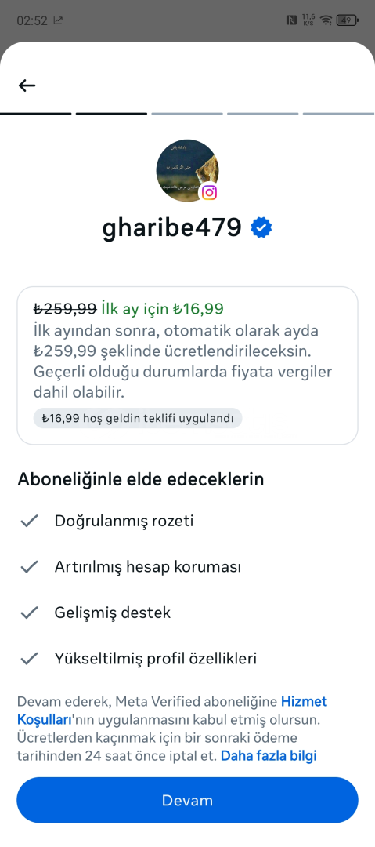Select the gharibe479 username text
The height and width of the screenshot is (847, 375).
(x=172, y=228)
